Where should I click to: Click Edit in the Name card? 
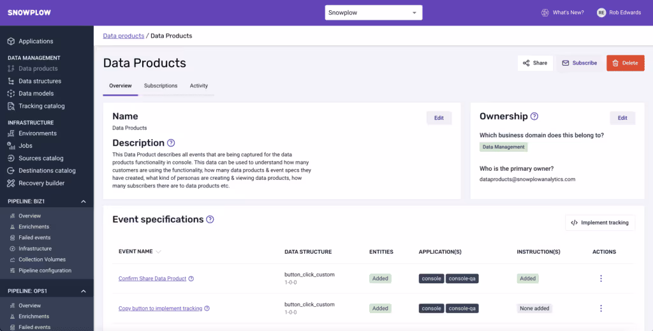pos(439,118)
